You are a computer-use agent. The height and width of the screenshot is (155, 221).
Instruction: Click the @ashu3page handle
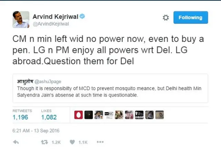(48, 82)
